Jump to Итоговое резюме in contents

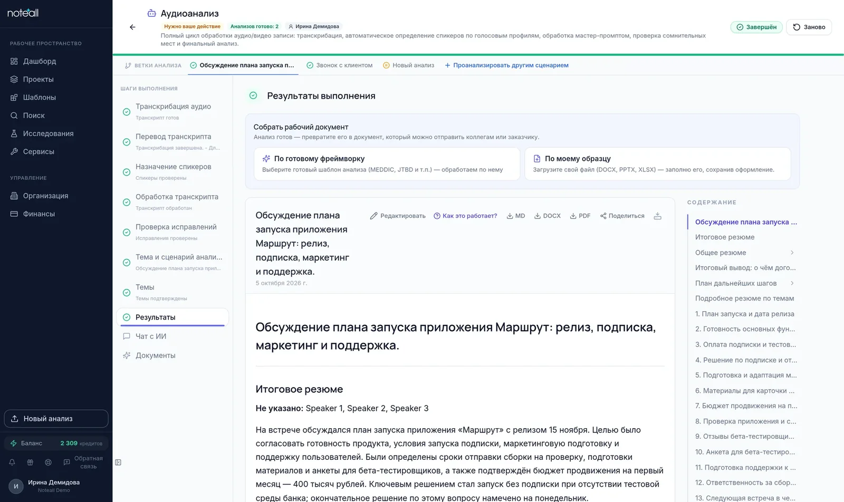(x=725, y=237)
